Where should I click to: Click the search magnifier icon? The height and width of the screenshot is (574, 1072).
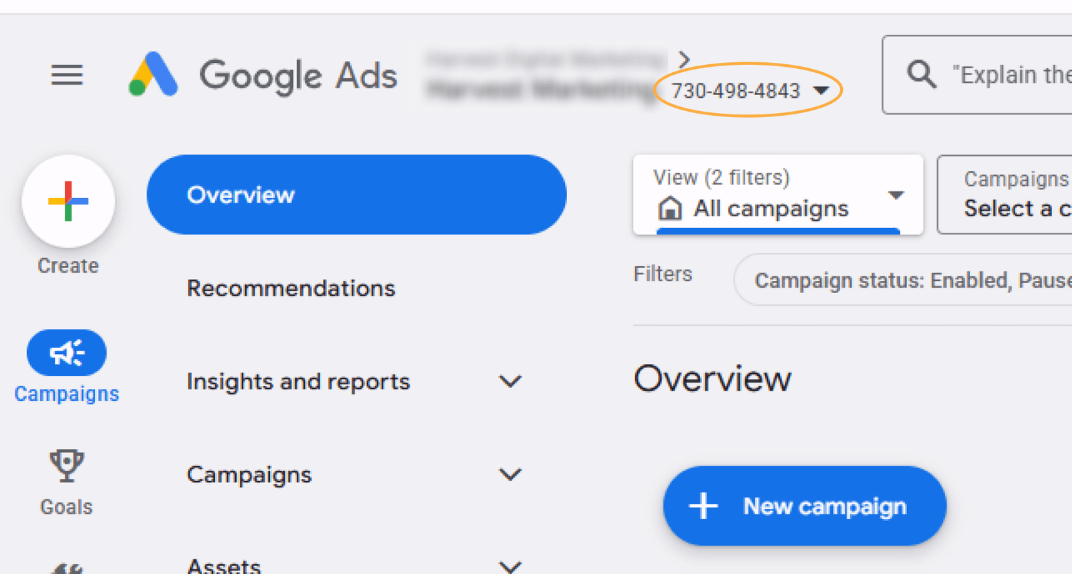point(922,74)
